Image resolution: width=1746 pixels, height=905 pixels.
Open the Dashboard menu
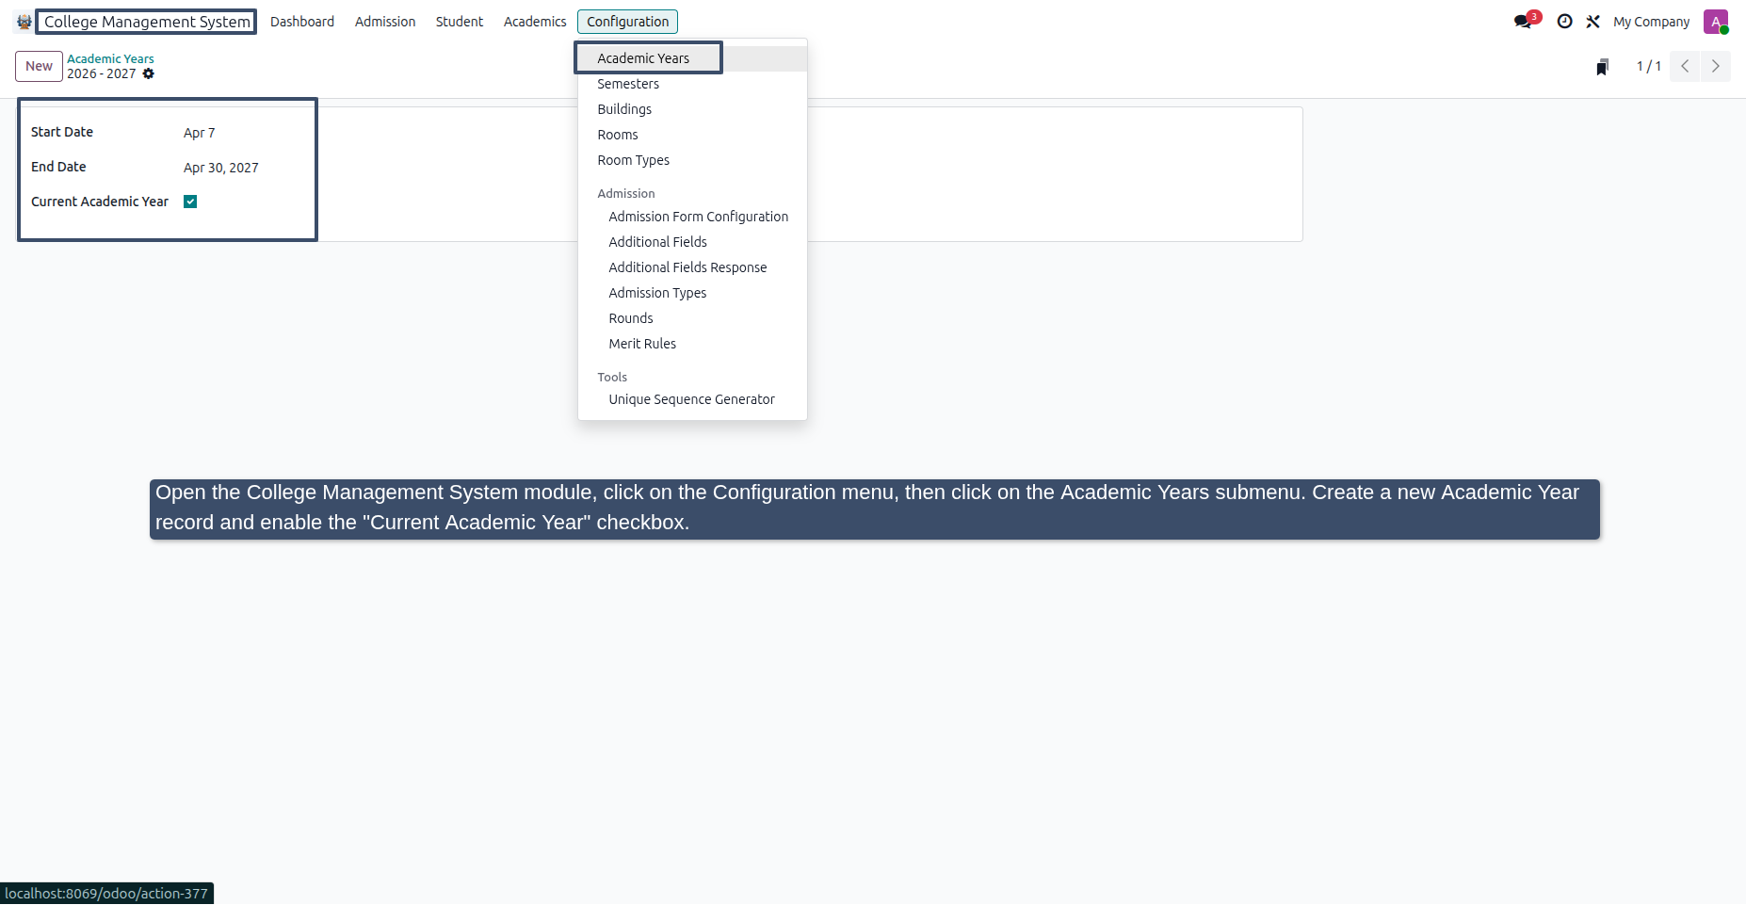[302, 22]
